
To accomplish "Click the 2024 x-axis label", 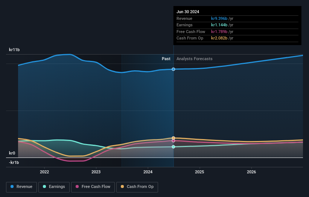I will [148, 172].
